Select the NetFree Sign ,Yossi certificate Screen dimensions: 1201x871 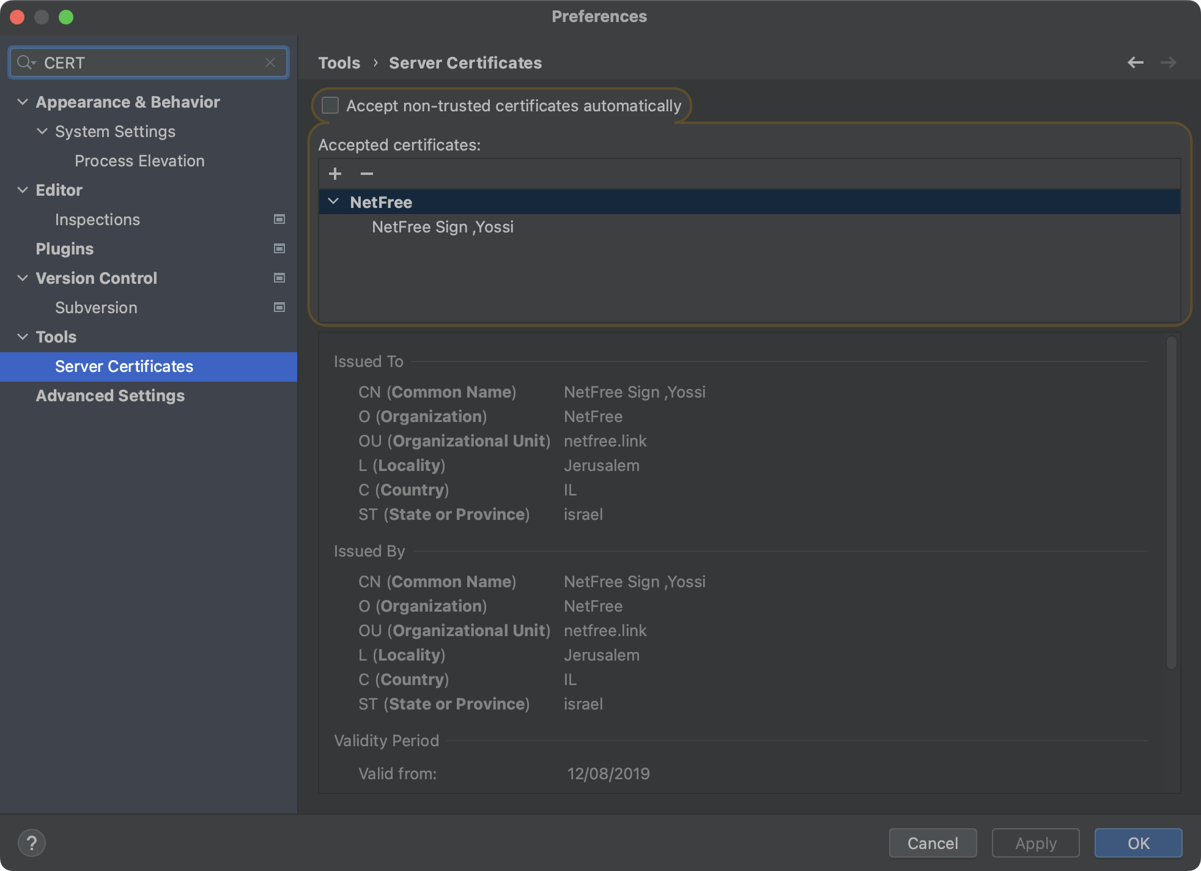click(443, 227)
